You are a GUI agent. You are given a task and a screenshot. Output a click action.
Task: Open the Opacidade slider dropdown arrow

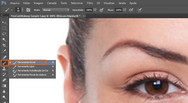click(95, 10)
